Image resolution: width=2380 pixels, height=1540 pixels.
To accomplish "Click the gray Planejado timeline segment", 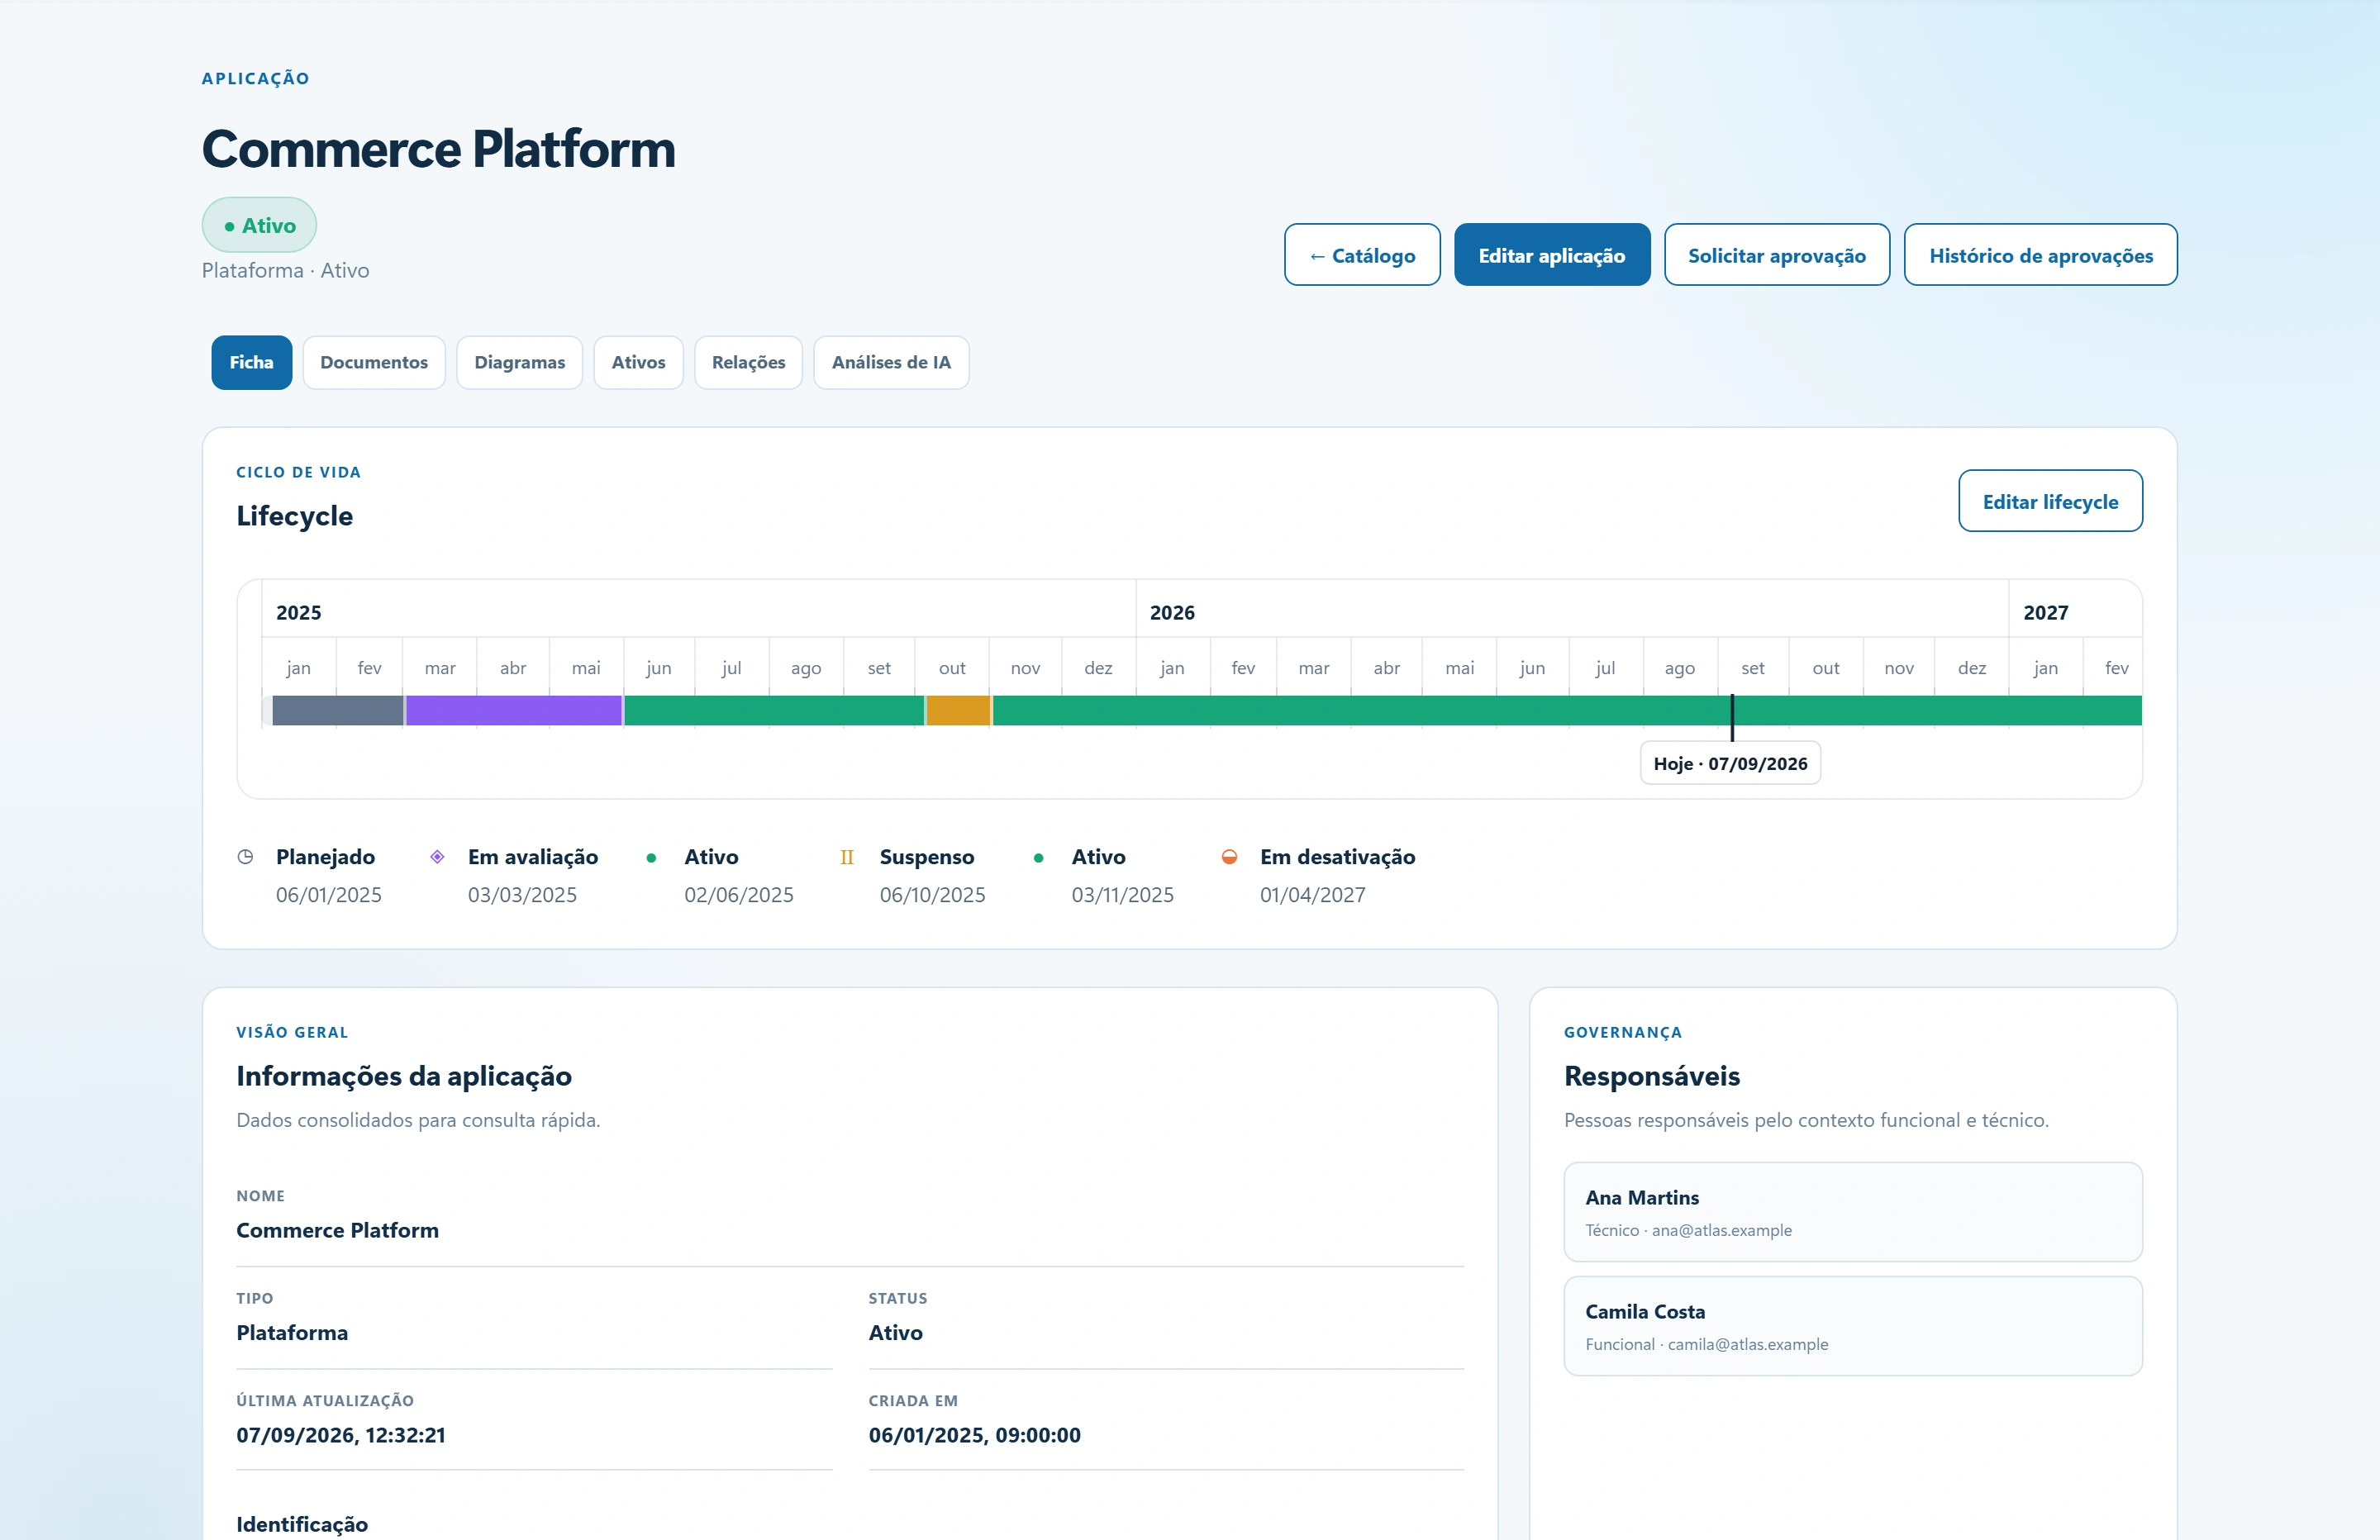I will click(338, 710).
